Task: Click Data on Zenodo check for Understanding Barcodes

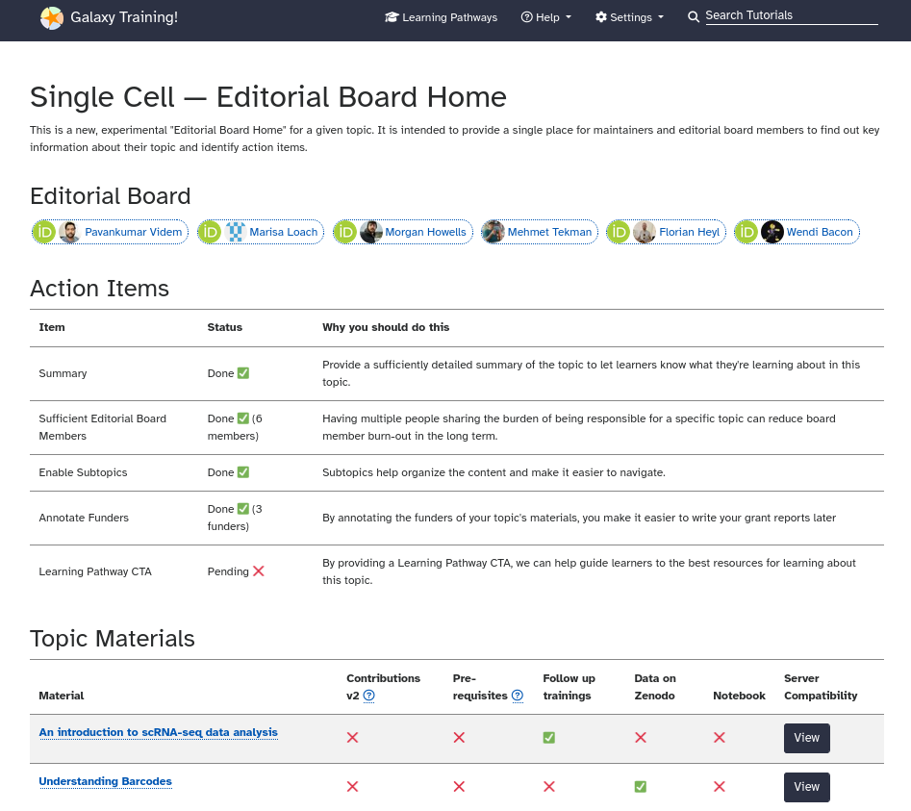Action: click(641, 787)
